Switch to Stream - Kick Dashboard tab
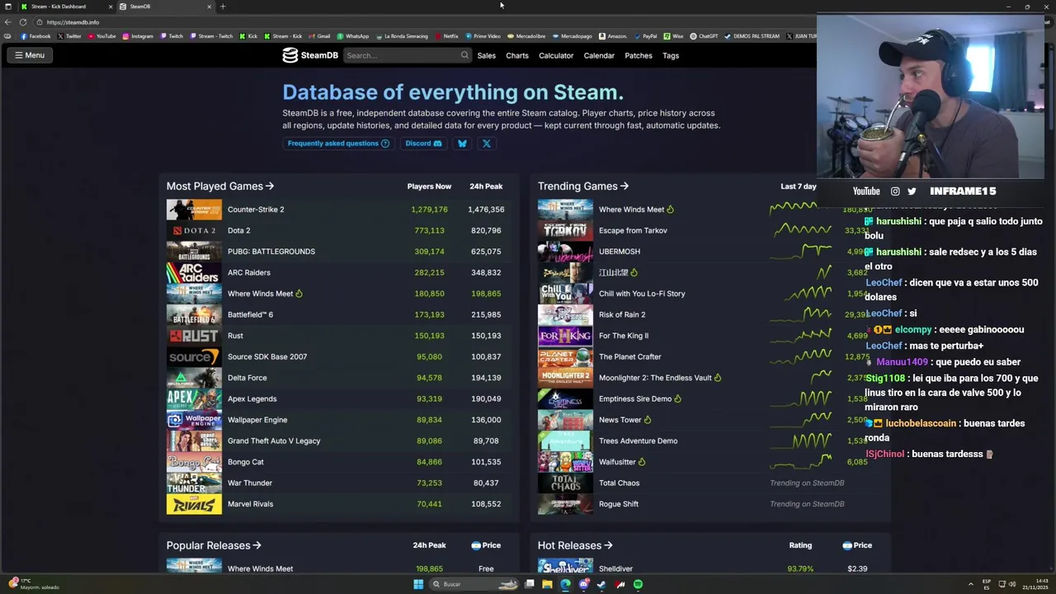The image size is (1056, 594). tap(64, 7)
